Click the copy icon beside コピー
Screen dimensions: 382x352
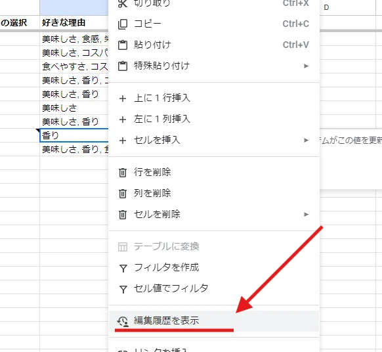[123, 24]
